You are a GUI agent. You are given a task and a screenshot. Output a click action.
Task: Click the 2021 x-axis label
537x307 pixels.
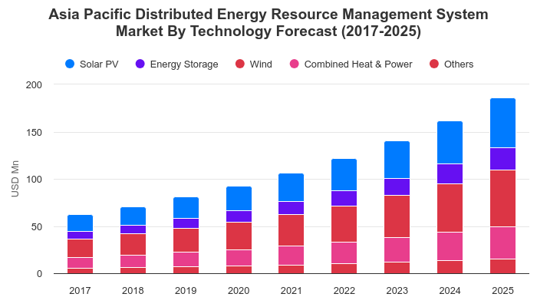pos(291,291)
